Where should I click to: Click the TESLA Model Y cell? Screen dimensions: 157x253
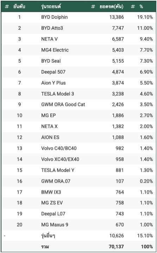[x=57, y=170]
